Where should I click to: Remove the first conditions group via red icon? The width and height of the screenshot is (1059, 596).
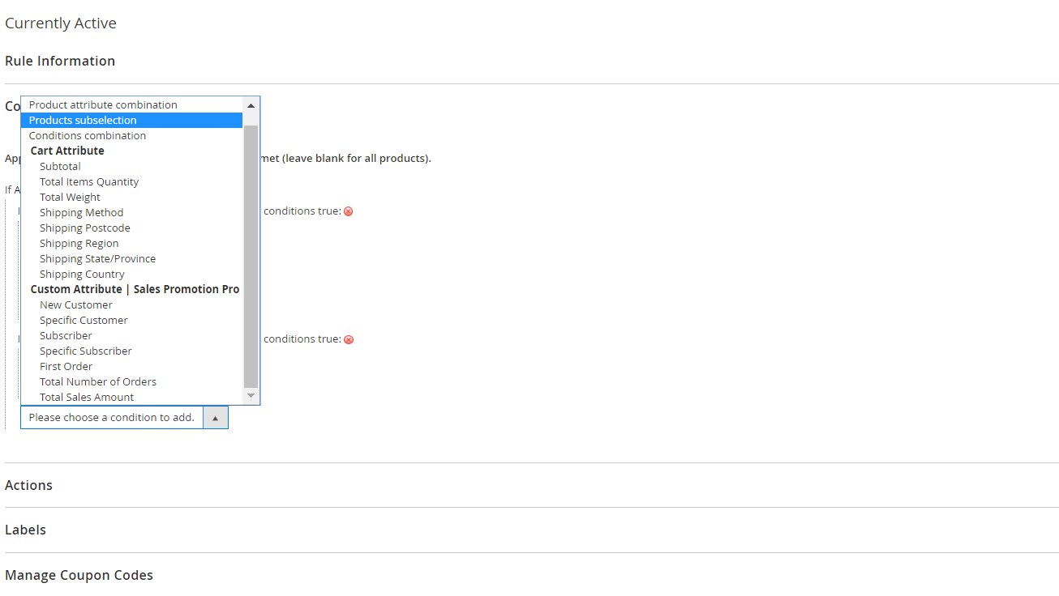coord(349,211)
